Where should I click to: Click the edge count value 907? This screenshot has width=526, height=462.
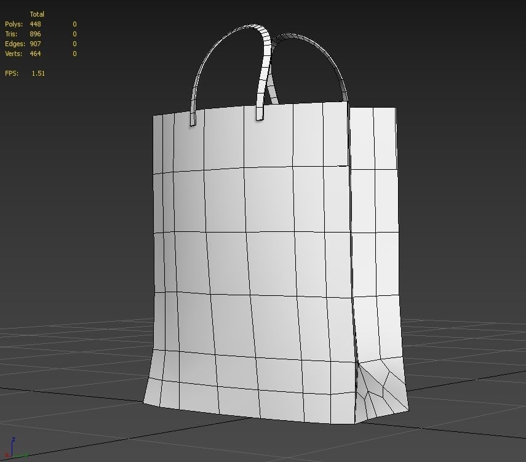point(35,44)
